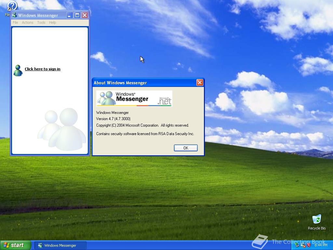Click the Messenger not-signed-in tray icon
Screen dimensions: 333x250
[x=303, y=245]
